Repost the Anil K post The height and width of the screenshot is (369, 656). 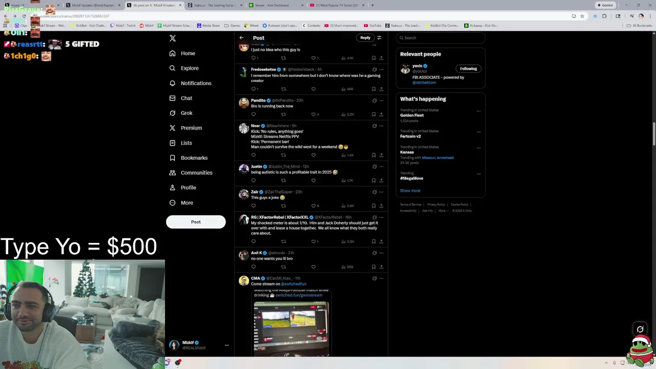pyautogui.click(x=283, y=267)
